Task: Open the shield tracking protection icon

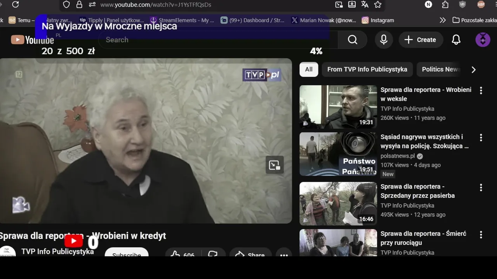Action: tap(66, 5)
